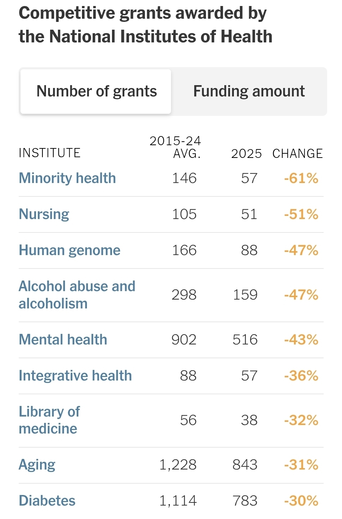Click the CHANGE column header
342x519 pixels.
[x=297, y=154]
